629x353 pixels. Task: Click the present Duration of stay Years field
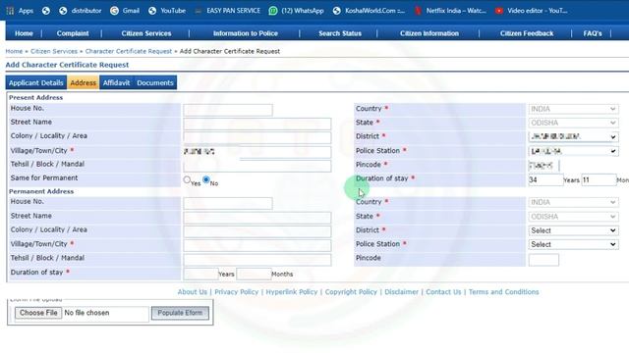pyautogui.click(x=545, y=180)
